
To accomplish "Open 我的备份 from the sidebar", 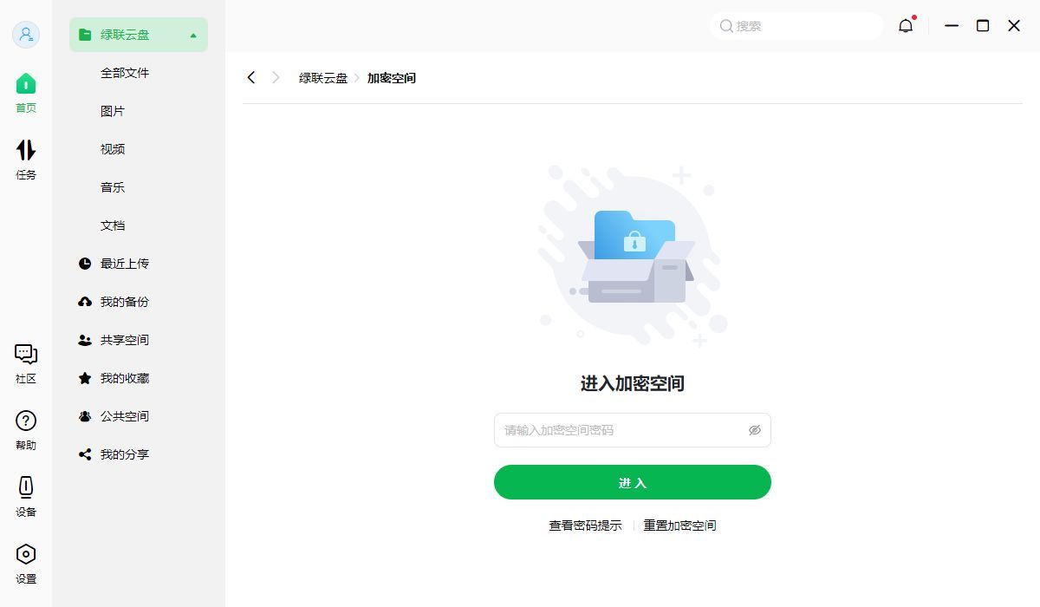I will click(x=127, y=302).
